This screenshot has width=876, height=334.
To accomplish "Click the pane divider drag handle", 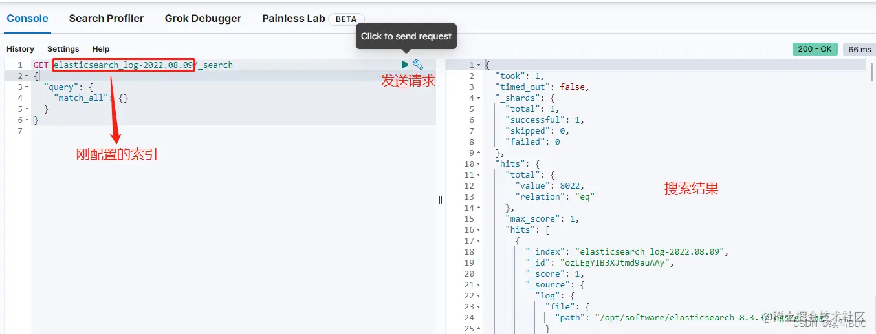I will point(441,200).
